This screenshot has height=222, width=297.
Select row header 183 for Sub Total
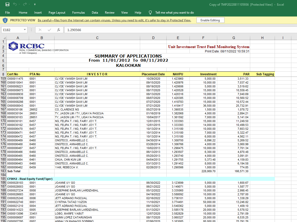pos(3,171)
